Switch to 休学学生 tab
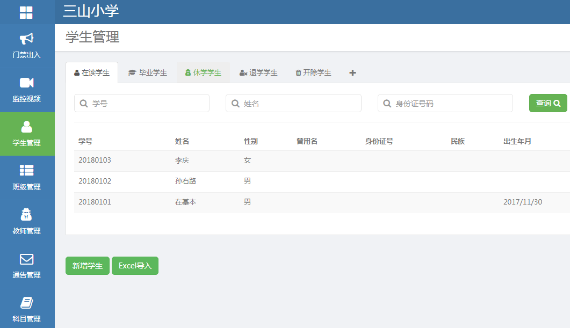Viewport: 570px width, 328px height. coord(203,73)
